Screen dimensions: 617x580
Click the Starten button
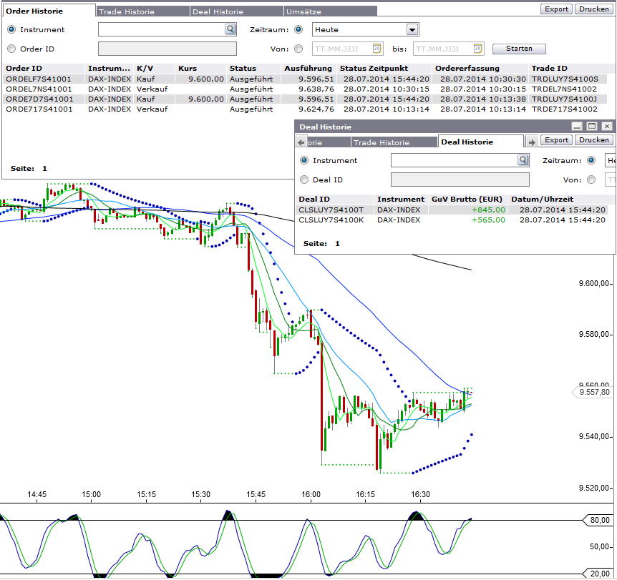pyautogui.click(x=519, y=49)
